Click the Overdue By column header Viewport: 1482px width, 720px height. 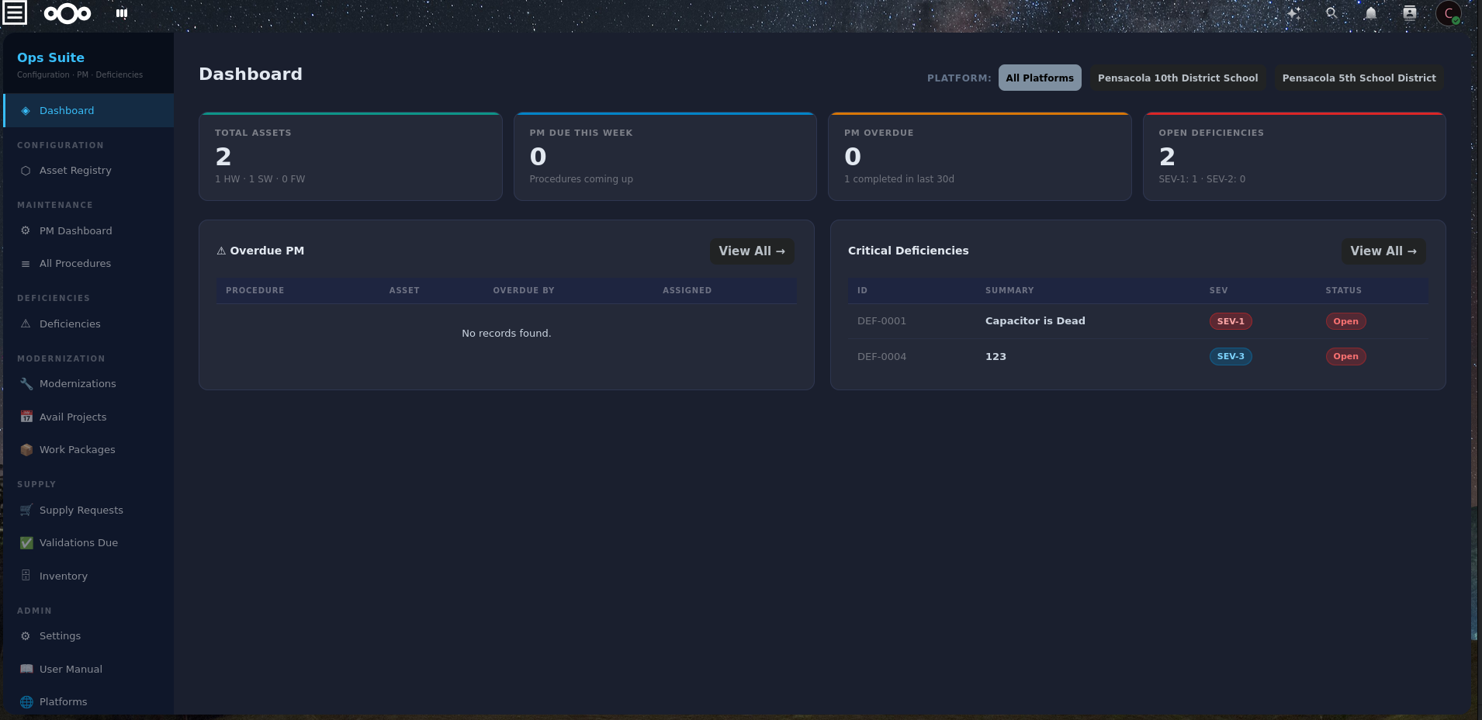(524, 290)
